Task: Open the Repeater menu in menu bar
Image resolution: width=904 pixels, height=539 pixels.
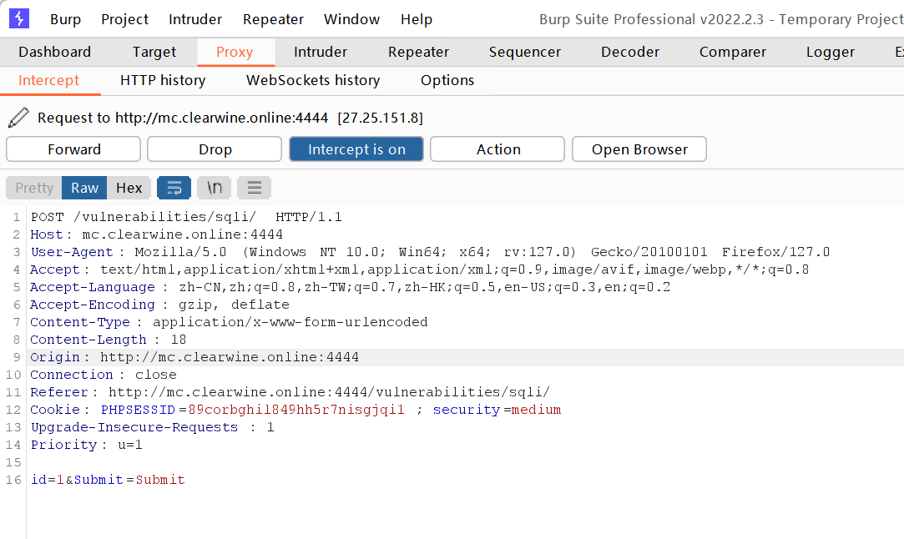Action: tap(273, 19)
